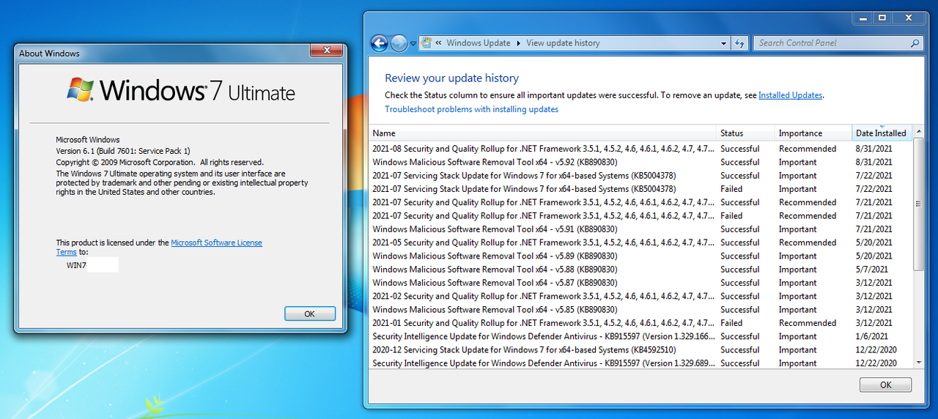Click OK in About Windows dialog
Viewport: 938px width, 419px height.
pos(309,314)
